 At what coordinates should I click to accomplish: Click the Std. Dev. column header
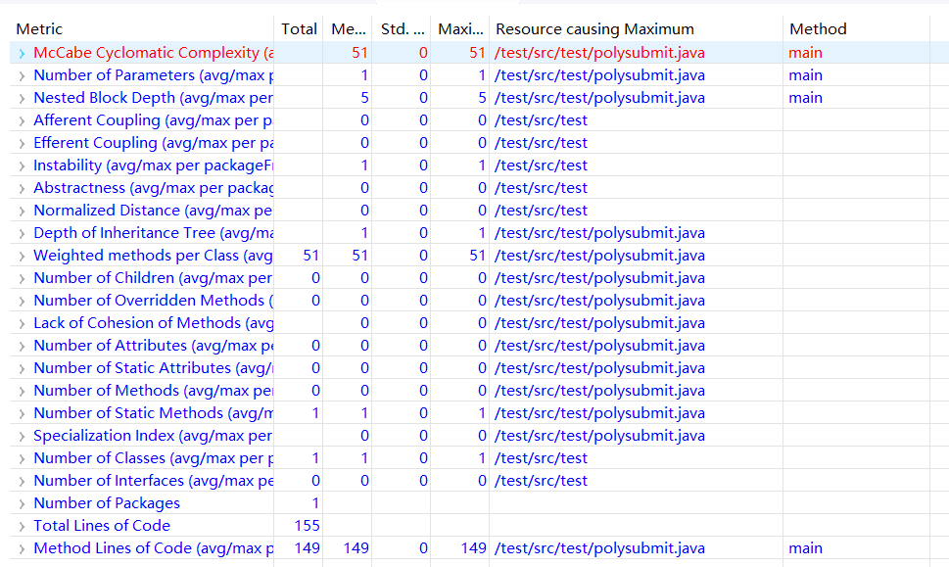click(402, 29)
